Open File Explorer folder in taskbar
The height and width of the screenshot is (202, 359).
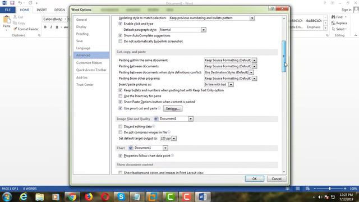[x=40, y=197]
